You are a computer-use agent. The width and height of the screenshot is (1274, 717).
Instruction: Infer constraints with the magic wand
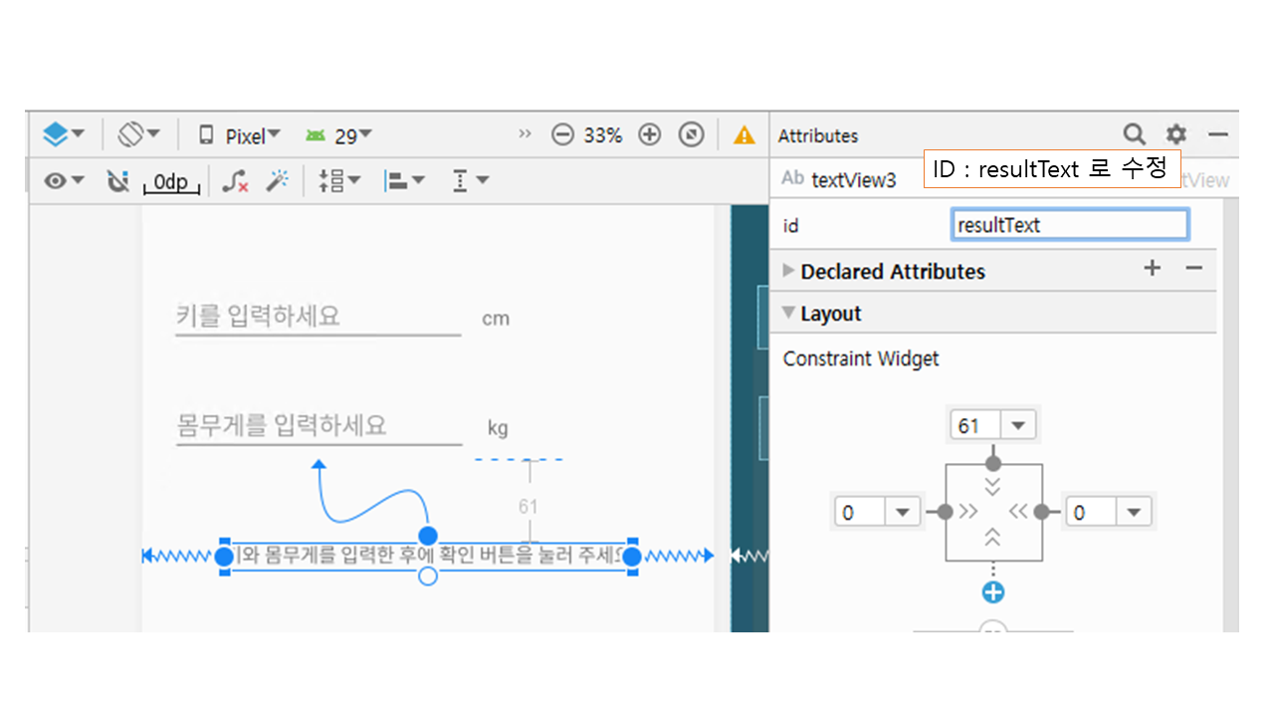click(278, 181)
